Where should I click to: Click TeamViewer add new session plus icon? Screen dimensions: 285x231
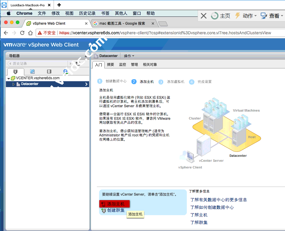[x=59, y=5]
